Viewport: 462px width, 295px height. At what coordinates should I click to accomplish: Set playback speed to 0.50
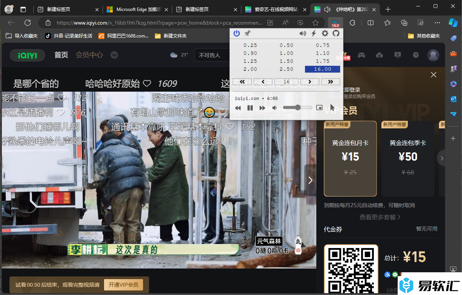pyautogui.click(x=286, y=45)
